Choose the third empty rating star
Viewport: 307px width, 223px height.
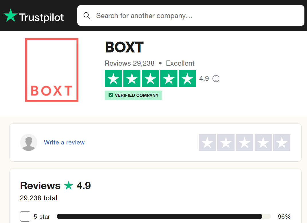tap(245, 142)
